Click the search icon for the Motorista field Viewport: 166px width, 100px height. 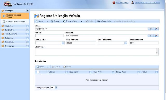[x=150, y=36]
